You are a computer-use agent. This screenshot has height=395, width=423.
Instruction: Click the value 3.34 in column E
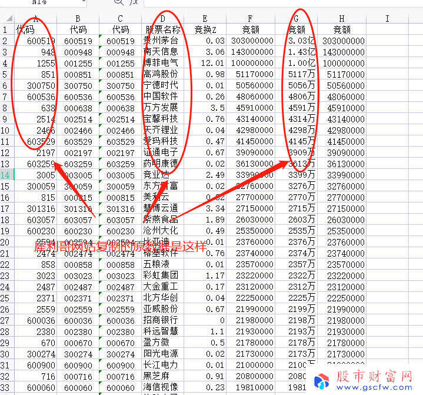[x=205, y=209]
